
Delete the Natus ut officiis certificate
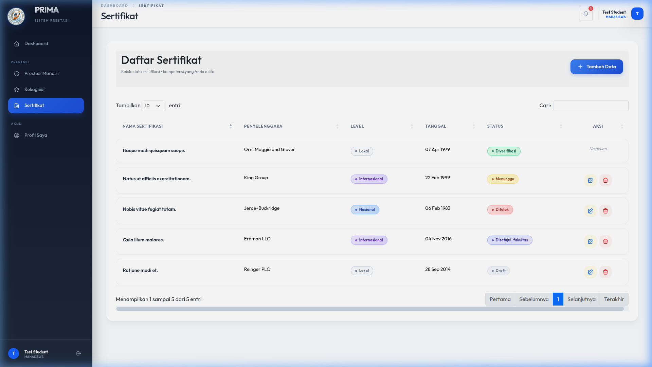pyautogui.click(x=605, y=180)
